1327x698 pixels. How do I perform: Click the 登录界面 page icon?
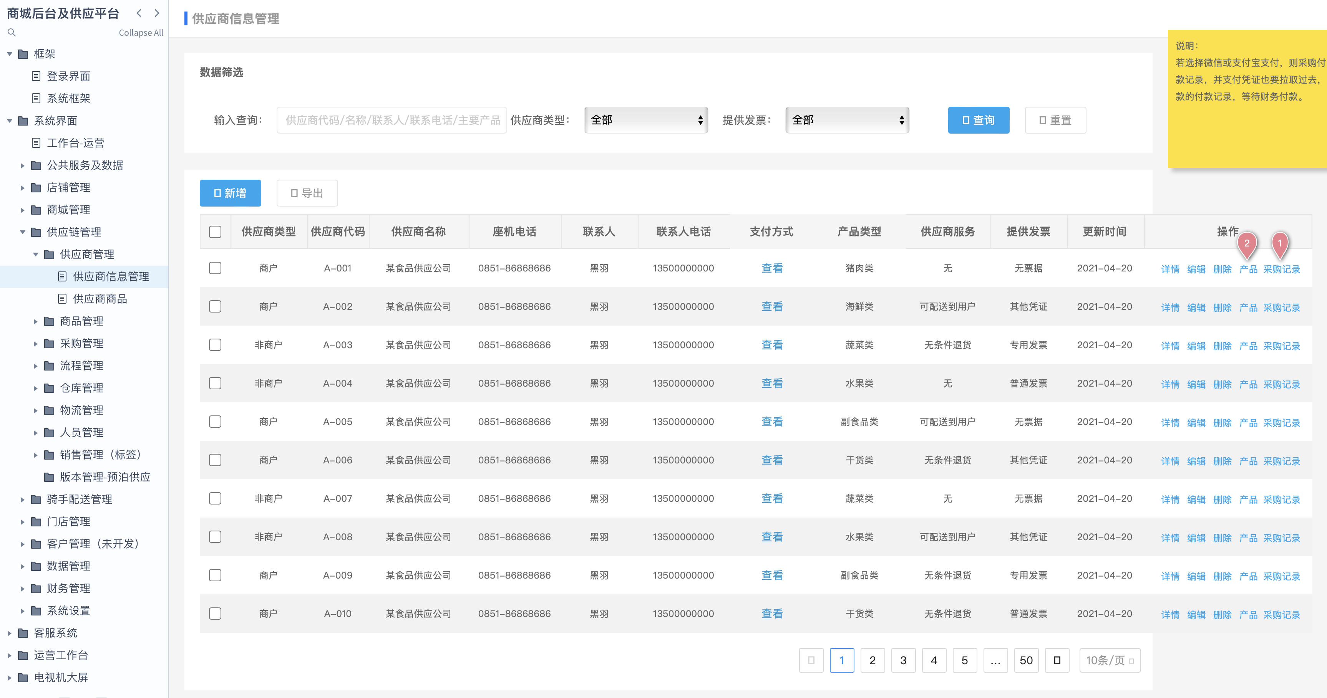click(x=36, y=76)
